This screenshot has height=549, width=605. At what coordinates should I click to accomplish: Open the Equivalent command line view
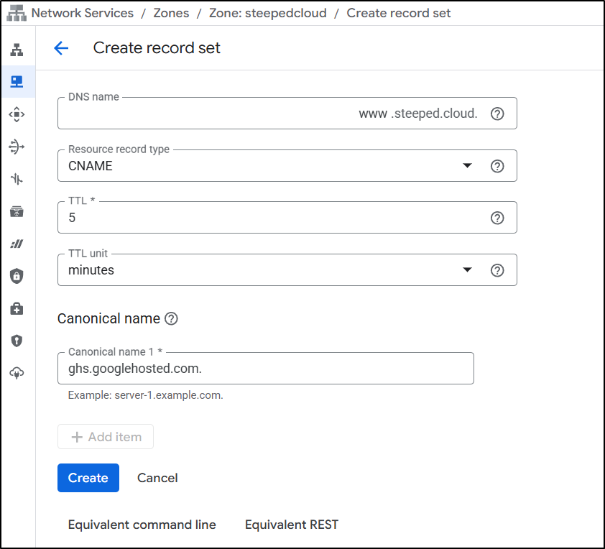click(x=142, y=525)
